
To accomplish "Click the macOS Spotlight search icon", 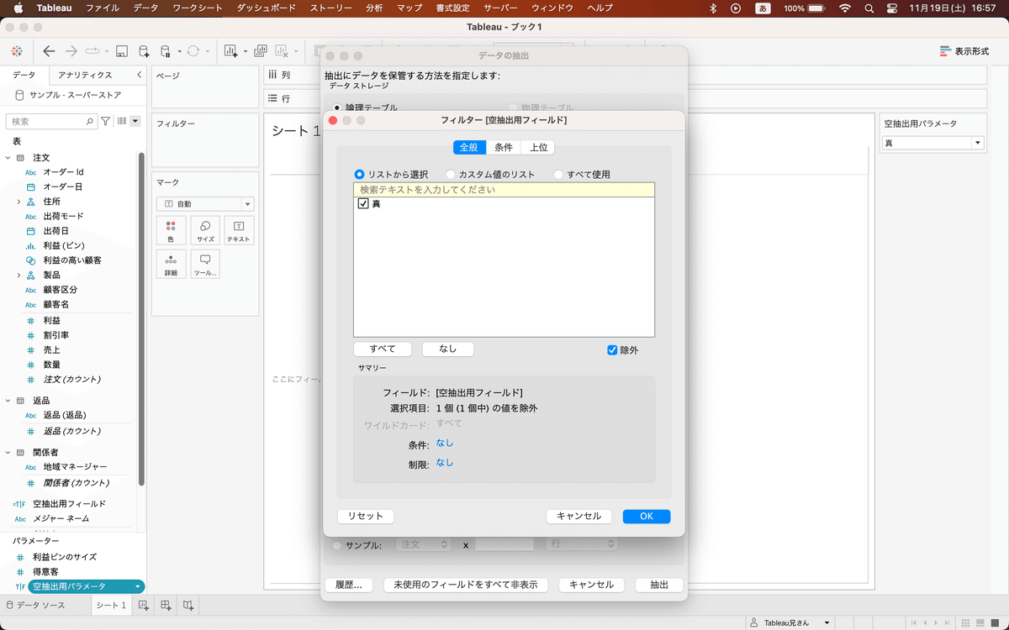I will coord(869,8).
